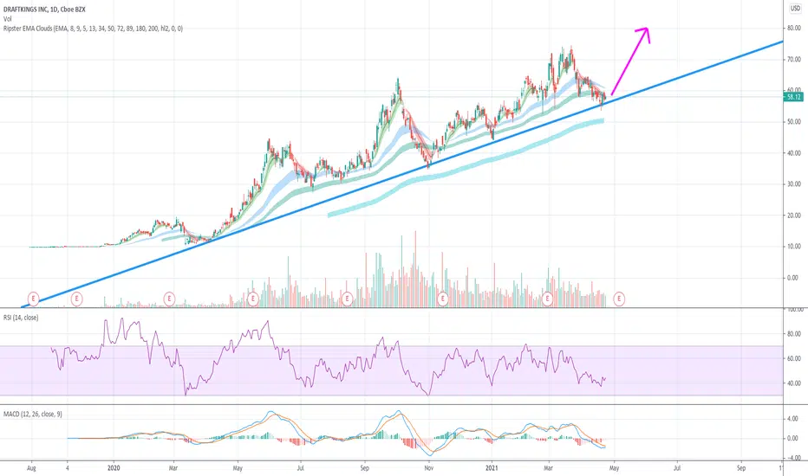Open the Ripster EMA Clouds indicator legend
The image size is (808, 476).
coord(93,29)
